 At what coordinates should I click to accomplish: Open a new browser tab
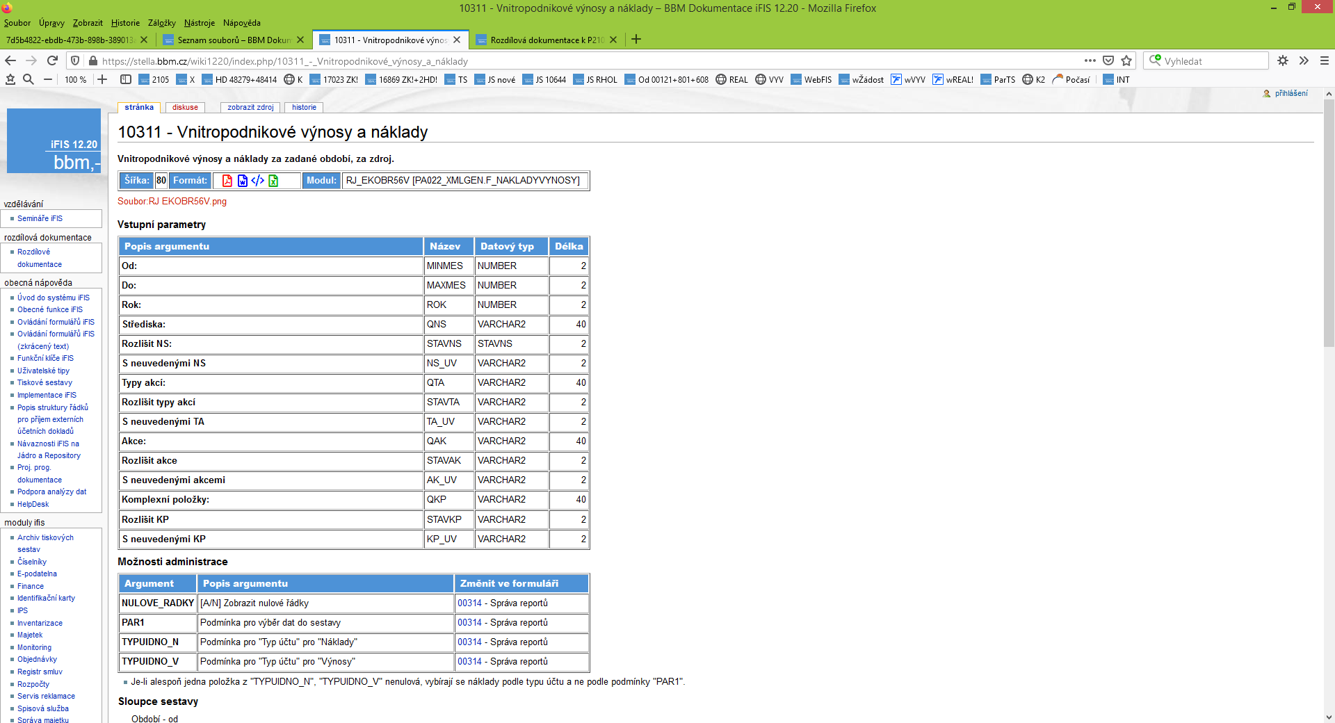[636, 40]
